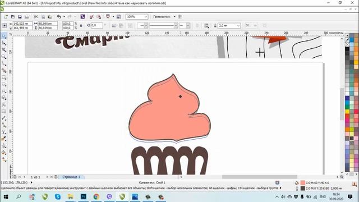This screenshot has width=359, height=202.
Task: Select the Zoom tool in the toolbox
Action: (4, 57)
